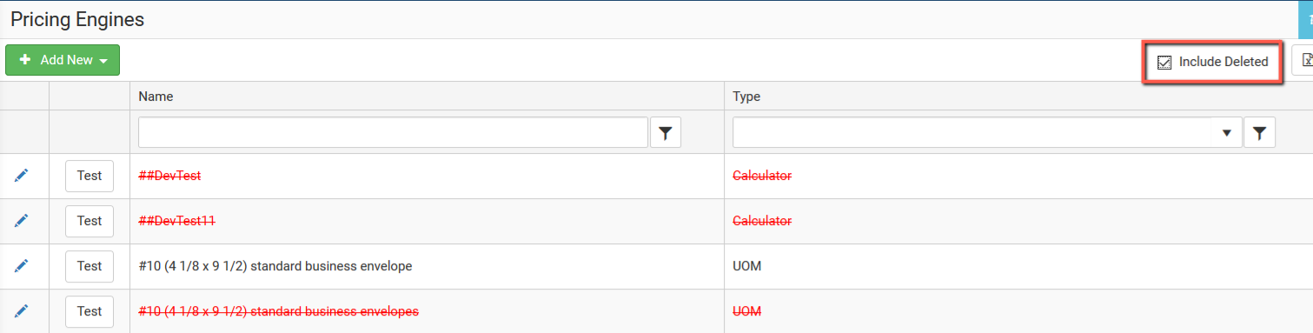The height and width of the screenshot is (333, 1313).
Task: Open the Type filter combo box field
Action: tap(986, 133)
